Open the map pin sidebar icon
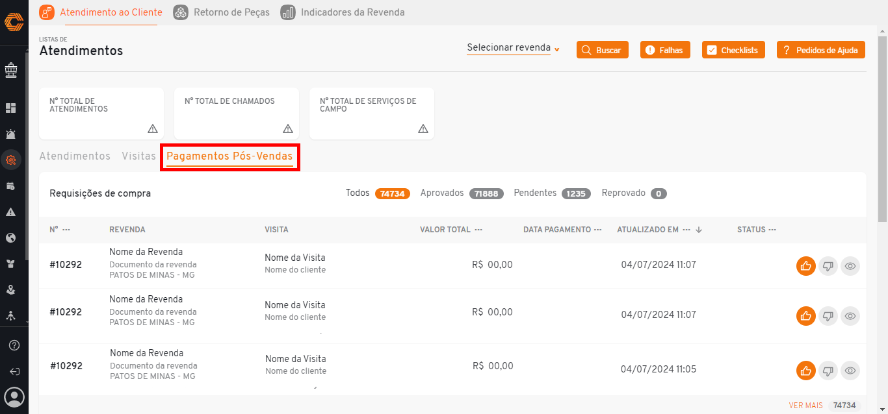Screen dimensions: 888x414 pyautogui.click(x=10, y=289)
